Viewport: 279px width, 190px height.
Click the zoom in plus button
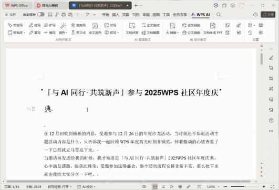(x=264, y=186)
